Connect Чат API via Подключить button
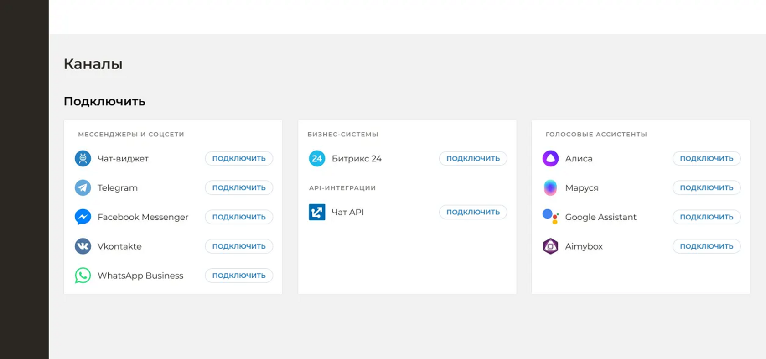The width and height of the screenshot is (766, 359). (x=473, y=212)
